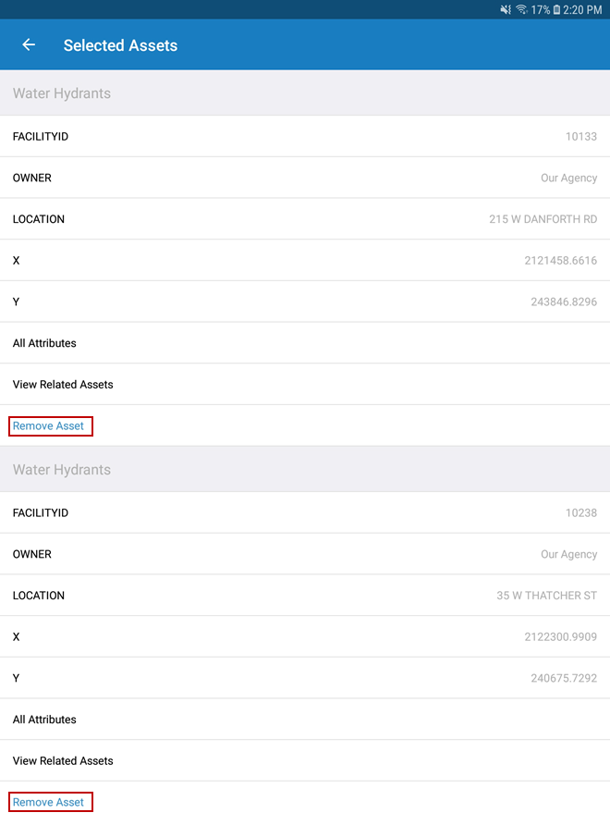
Task: Tap the back arrow in header
Action: click(29, 44)
